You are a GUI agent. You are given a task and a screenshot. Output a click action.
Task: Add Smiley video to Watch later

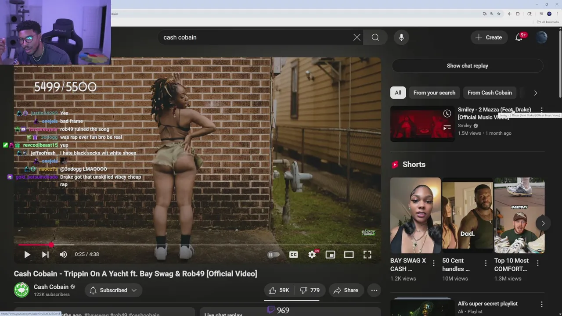[x=447, y=114]
